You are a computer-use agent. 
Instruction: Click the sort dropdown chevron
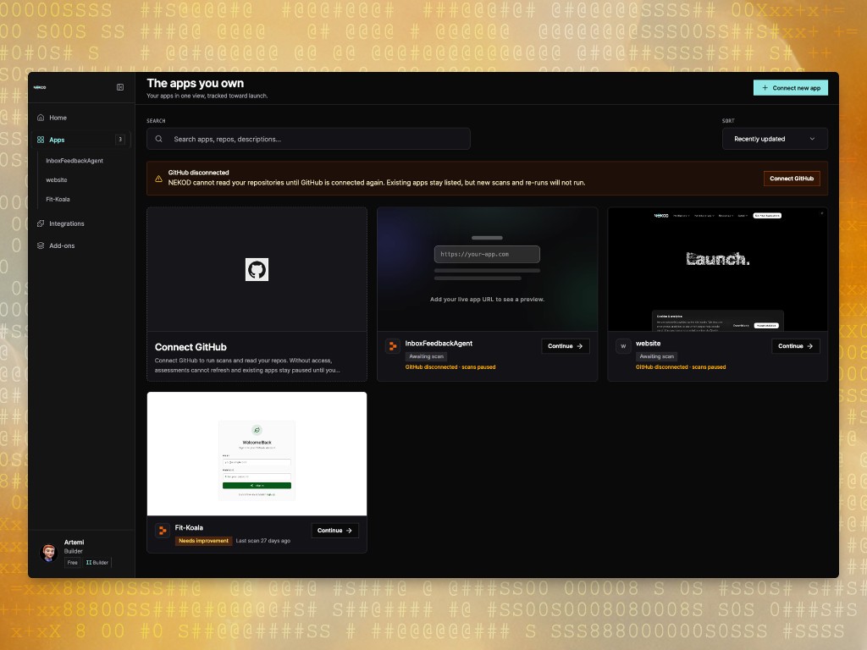coord(812,140)
